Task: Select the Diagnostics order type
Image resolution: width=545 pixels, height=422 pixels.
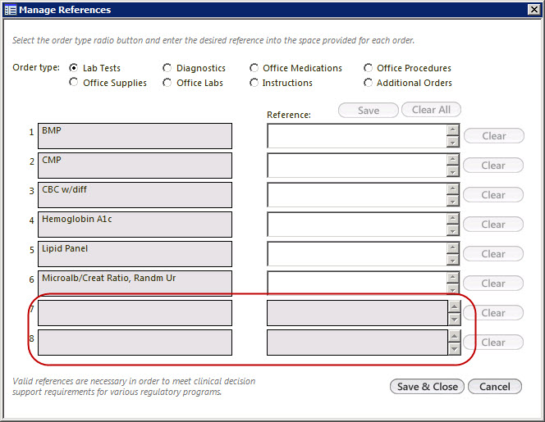Action: click(167, 68)
